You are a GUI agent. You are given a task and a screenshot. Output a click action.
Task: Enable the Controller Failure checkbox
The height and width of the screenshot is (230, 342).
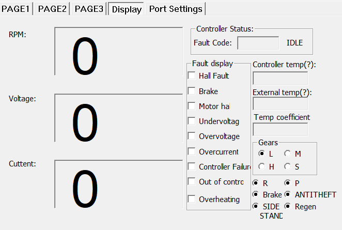coord(192,166)
